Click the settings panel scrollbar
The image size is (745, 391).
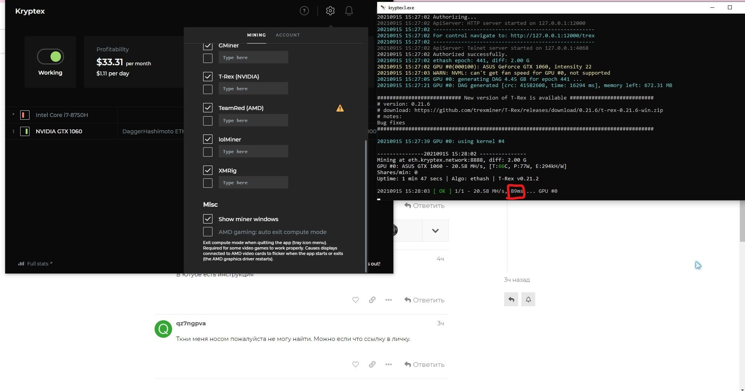[366, 206]
